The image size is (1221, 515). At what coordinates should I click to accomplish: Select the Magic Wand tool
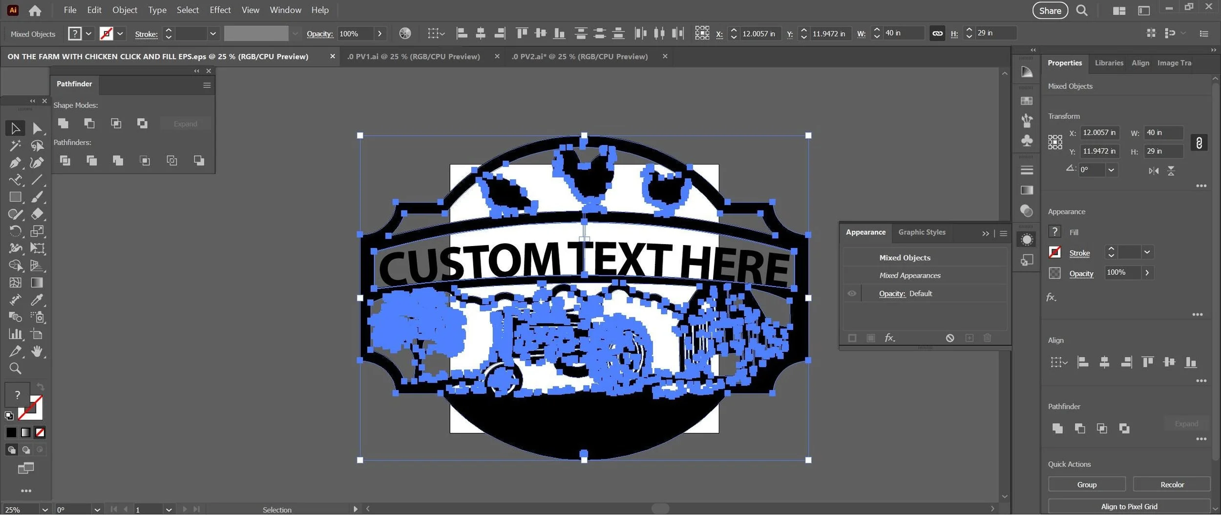(x=15, y=145)
